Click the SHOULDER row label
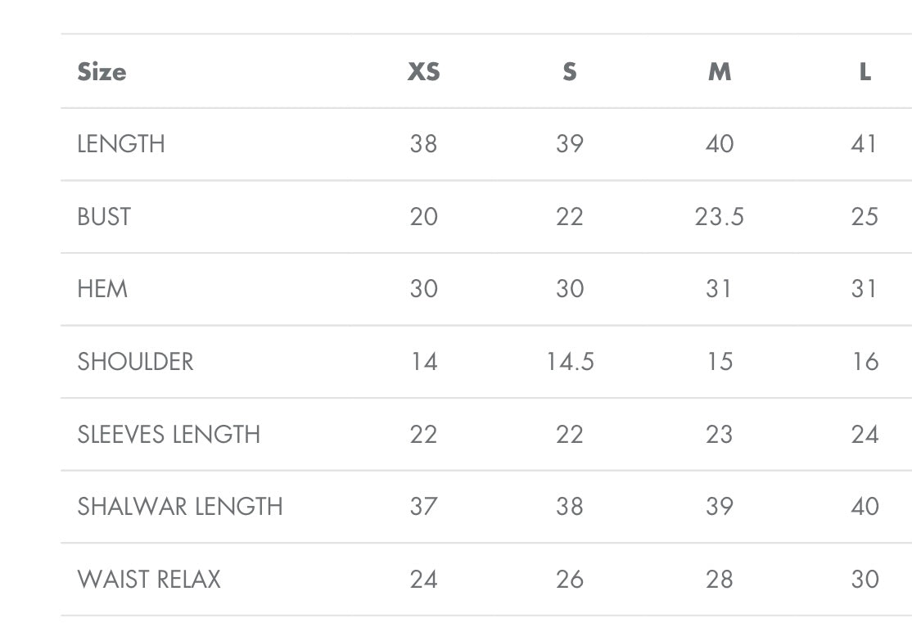Screen dimensions: 912x641 point(135,362)
